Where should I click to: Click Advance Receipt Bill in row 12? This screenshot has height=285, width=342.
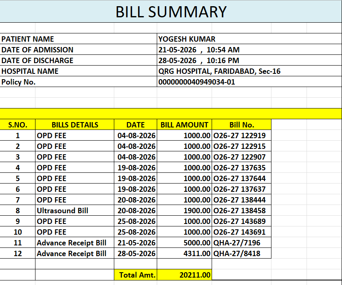75,253
